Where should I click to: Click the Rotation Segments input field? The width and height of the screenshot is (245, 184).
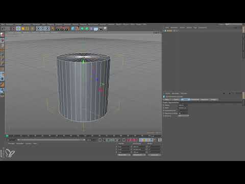pos(183,113)
